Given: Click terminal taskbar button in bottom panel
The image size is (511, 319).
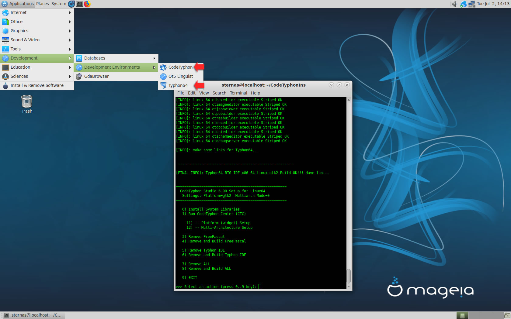Looking at the screenshot, I should (33, 315).
